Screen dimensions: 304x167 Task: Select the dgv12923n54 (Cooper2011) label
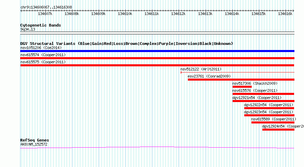tap(268, 112)
